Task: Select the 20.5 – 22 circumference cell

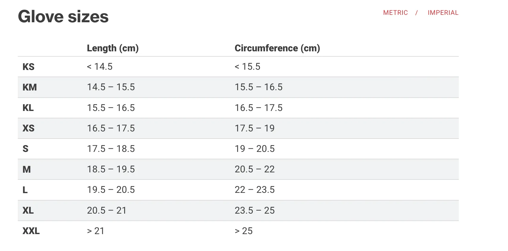Action: [255, 169]
